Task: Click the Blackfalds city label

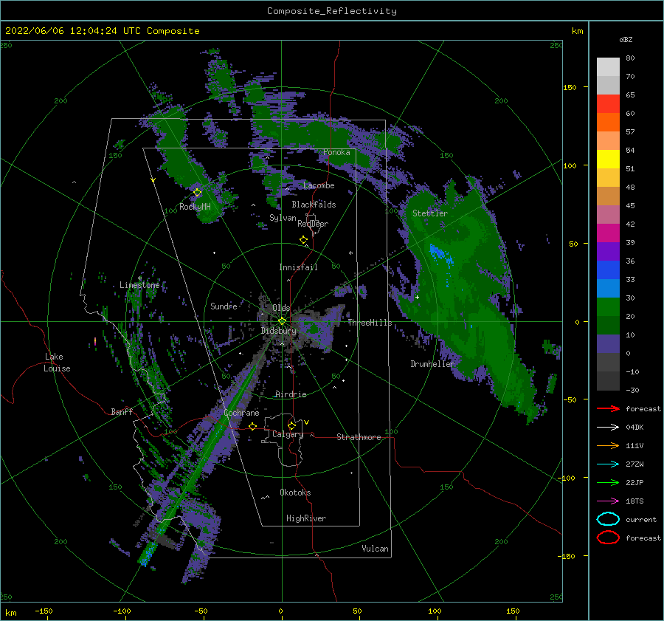Action: pyautogui.click(x=314, y=205)
